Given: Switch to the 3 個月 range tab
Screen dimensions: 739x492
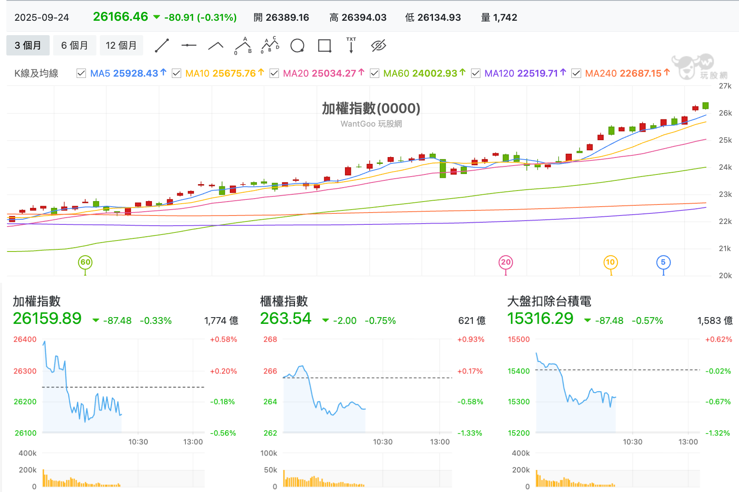Looking at the screenshot, I should tap(28, 45).
